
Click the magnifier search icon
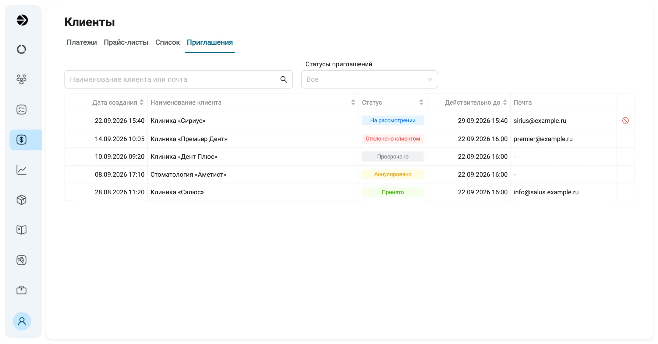coord(284,79)
